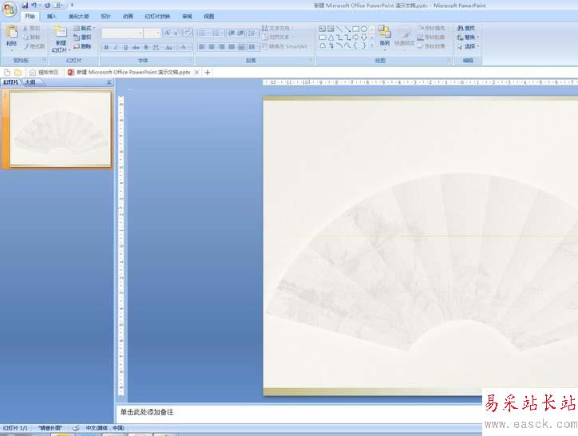578x436 pixels.
Task: Click the Numbering list icon
Action: pyautogui.click(x=217, y=34)
